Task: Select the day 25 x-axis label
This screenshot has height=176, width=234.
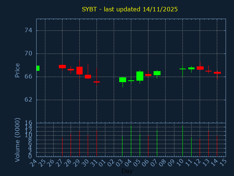Action: point(42,163)
